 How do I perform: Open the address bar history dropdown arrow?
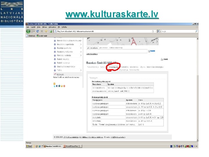pos(155,31)
